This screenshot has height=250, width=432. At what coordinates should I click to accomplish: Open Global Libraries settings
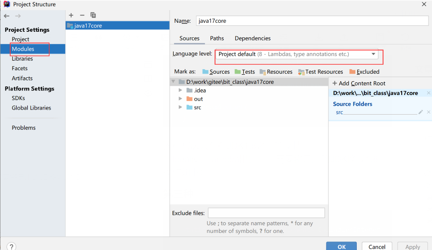(31, 108)
